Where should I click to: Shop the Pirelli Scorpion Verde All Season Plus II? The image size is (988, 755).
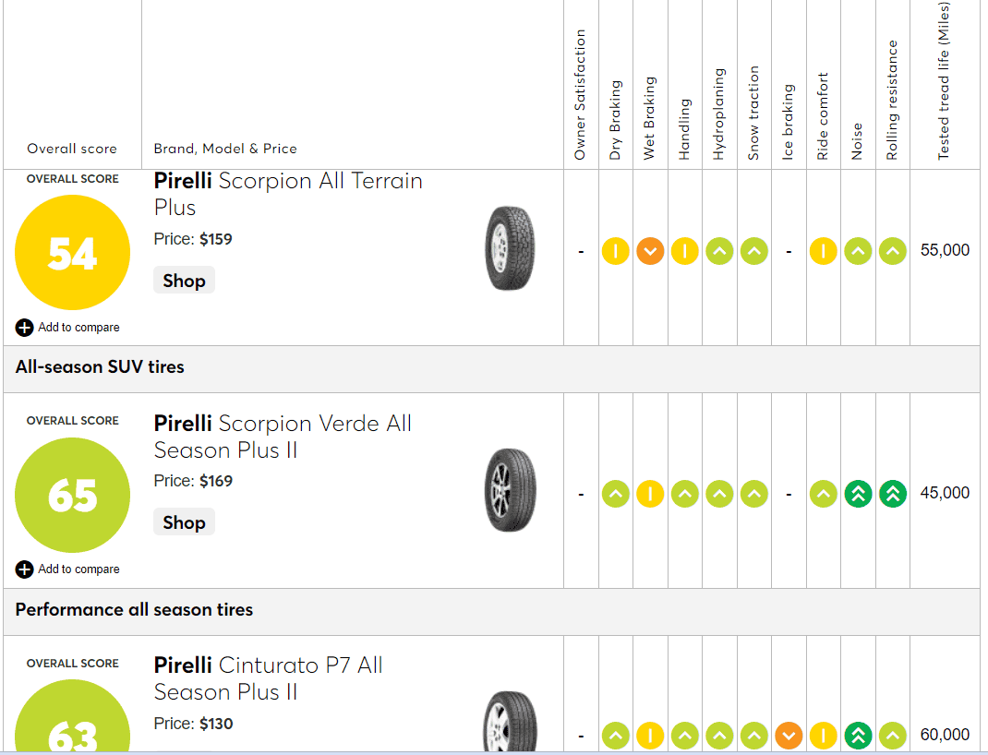click(184, 522)
